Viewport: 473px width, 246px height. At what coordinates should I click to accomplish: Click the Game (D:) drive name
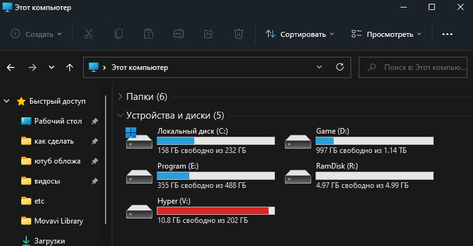pos(333,131)
